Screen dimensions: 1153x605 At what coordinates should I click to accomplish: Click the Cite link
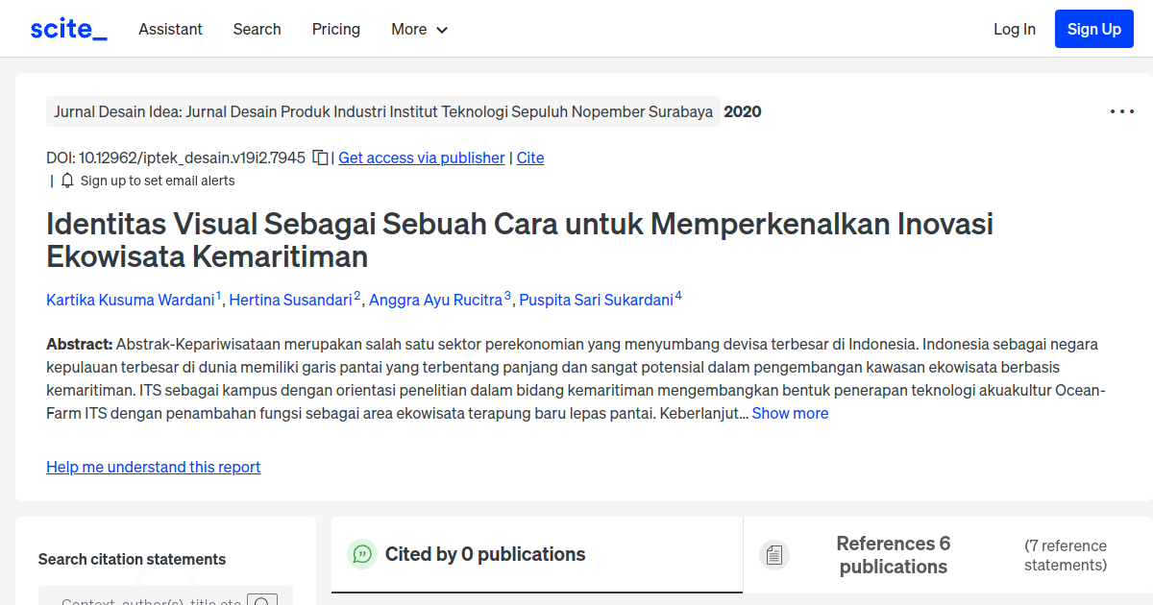click(x=530, y=157)
